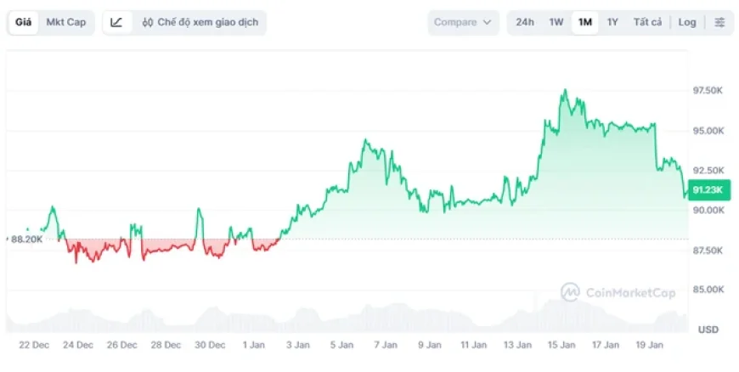This screenshot has height=372, width=739.
Task: Select the 1Y time range
Action: pos(612,22)
